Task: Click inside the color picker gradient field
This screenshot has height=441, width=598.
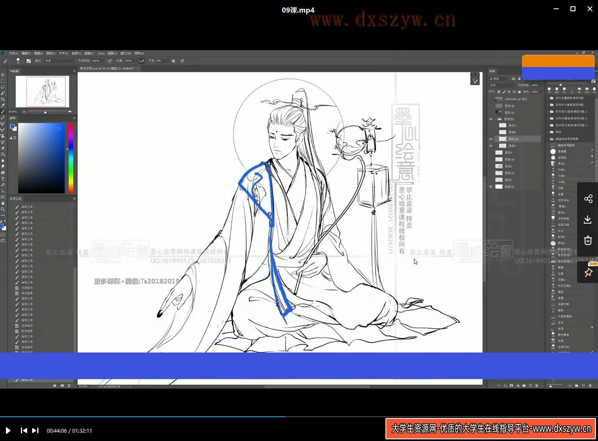Action: [41, 158]
